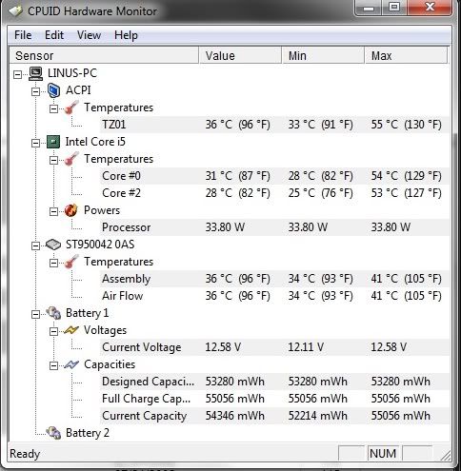Viewport: 461px width, 471px height.
Task: Click the Battery 2 icon
Action: 53,433
